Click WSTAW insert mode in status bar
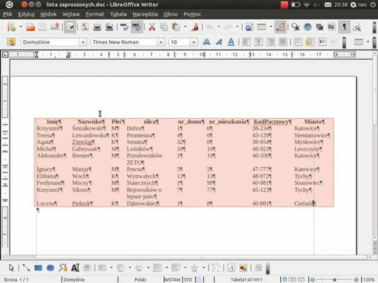 click(x=172, y=279)
